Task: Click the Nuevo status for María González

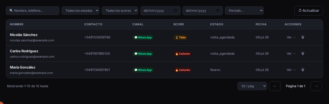Action: [x=215, y=70]
